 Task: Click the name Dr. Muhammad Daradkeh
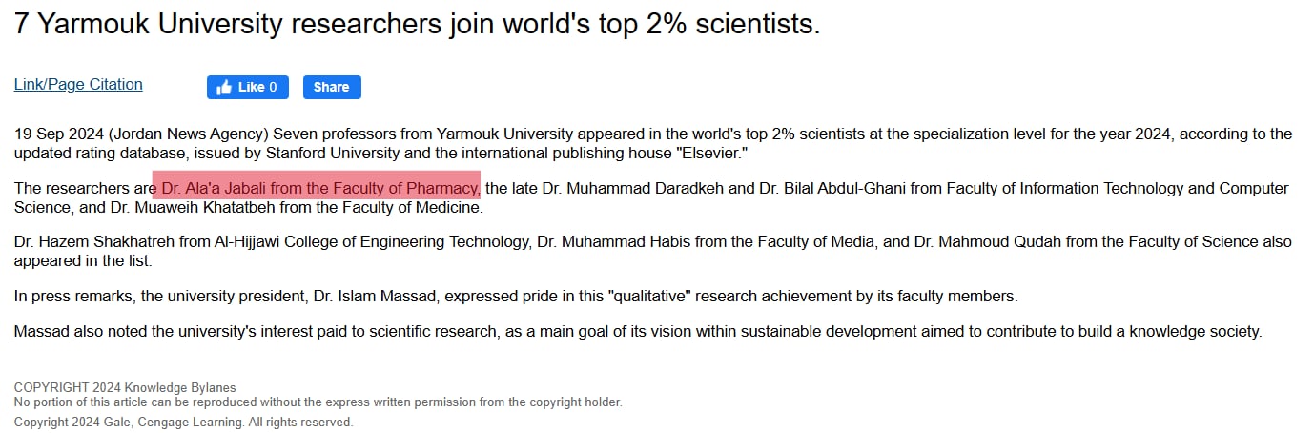point(632,188)
